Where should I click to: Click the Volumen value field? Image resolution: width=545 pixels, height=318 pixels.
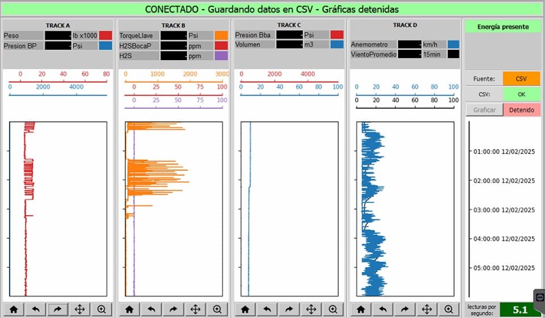click(290, 44)
